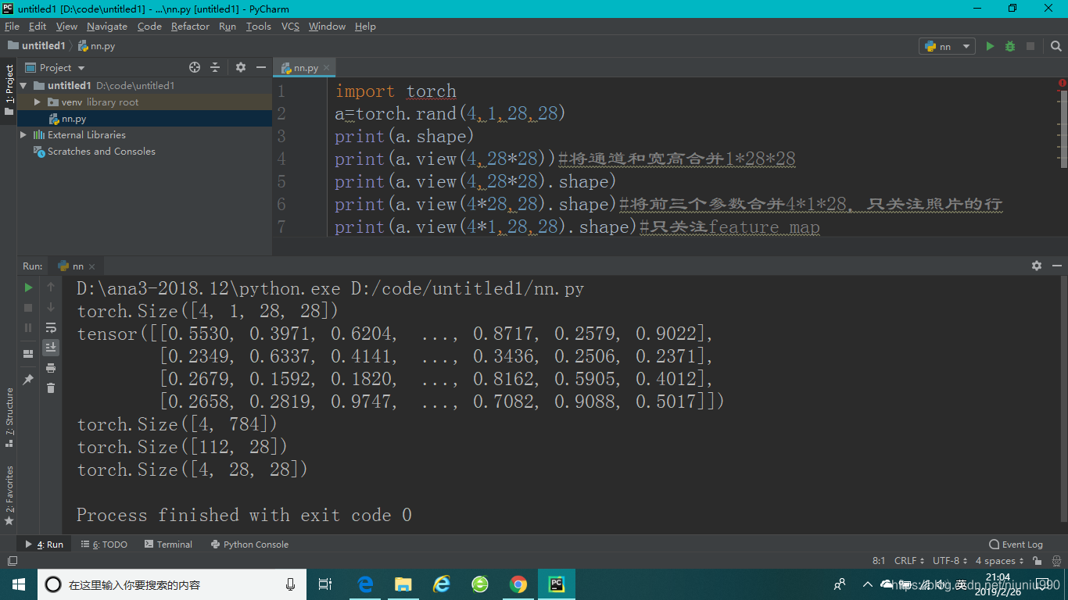This screenshot has width=1068, height=600.
Task: Change the 4 spaces indent setting
Action: tap(999, 561)
